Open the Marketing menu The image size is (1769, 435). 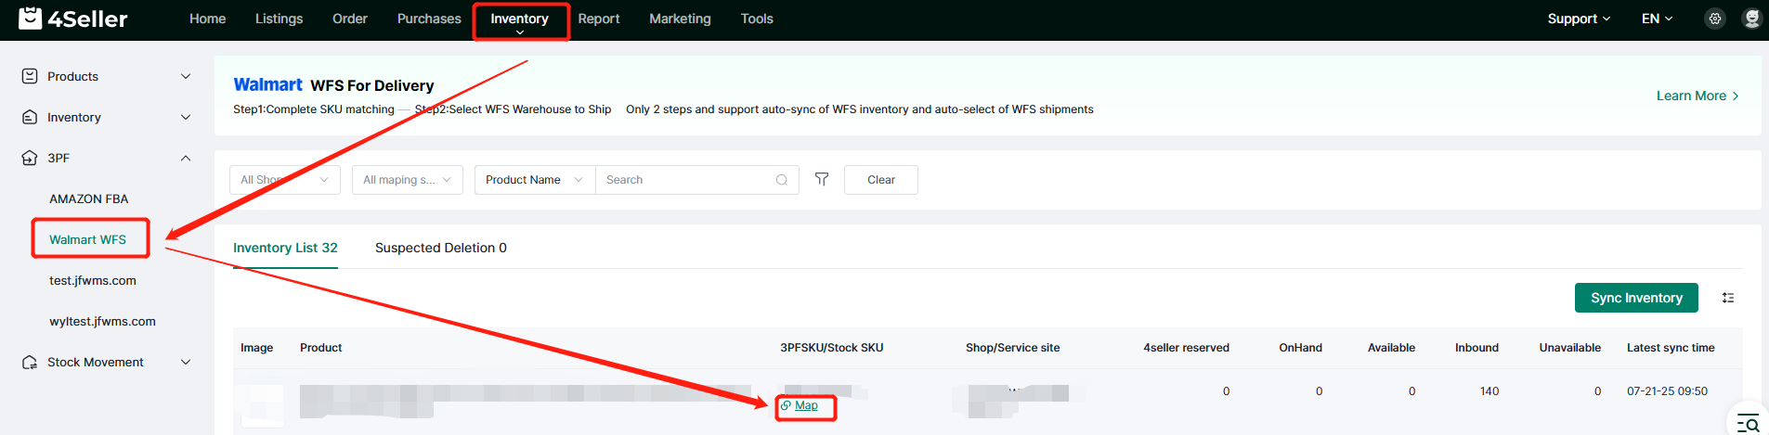(680, 19)
